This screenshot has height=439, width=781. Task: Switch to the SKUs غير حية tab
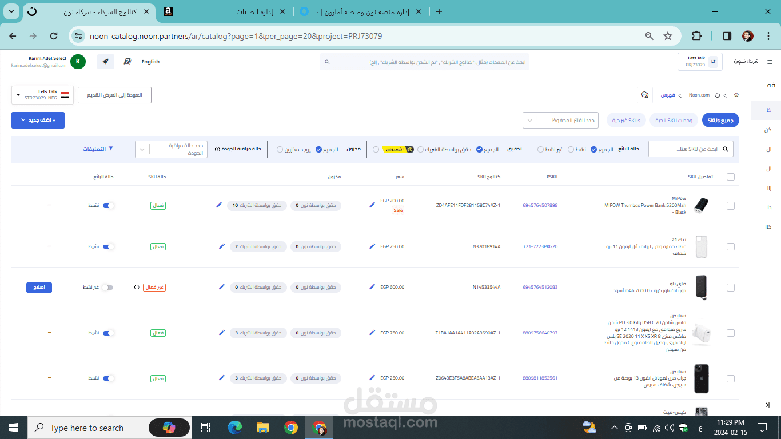(x=627, y=120)
